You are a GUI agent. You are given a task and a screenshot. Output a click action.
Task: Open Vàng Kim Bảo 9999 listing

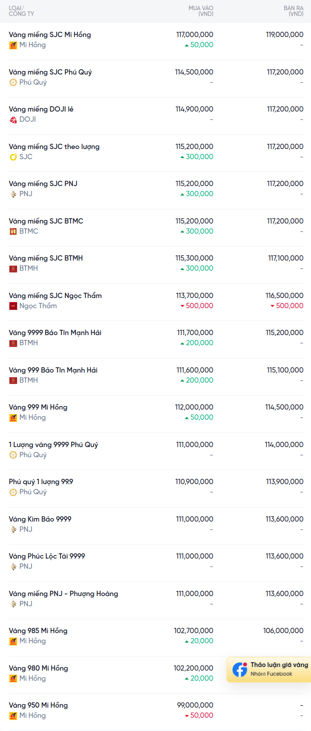[40, 519]
